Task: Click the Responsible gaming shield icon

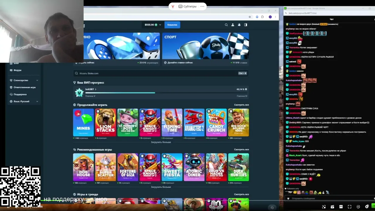Action: pyautogui.click(x=11, y=87)
